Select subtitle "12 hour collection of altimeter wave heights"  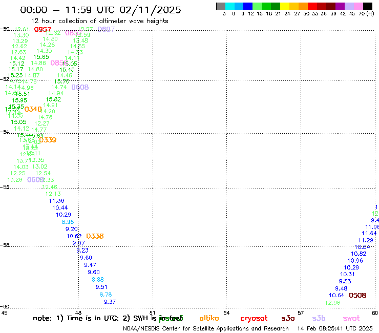coord(99,22)
